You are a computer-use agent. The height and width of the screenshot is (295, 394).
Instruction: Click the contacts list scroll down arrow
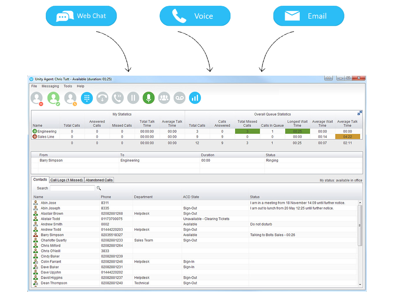tap(360, 285)
